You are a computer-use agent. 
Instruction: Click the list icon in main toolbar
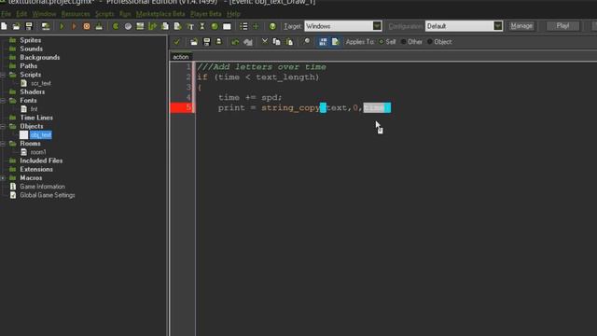243,26
